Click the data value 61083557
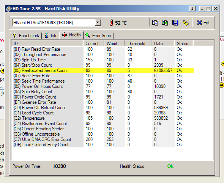 point(163,70)
